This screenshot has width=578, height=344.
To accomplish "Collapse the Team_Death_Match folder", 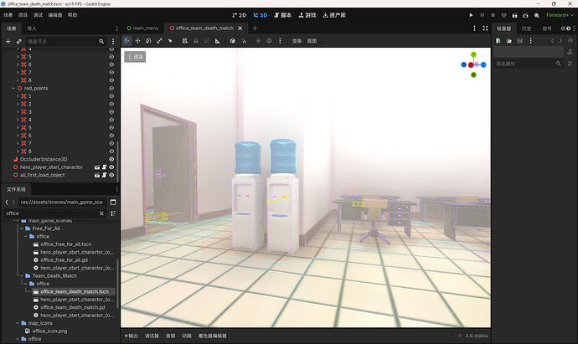I will [23, 275].
